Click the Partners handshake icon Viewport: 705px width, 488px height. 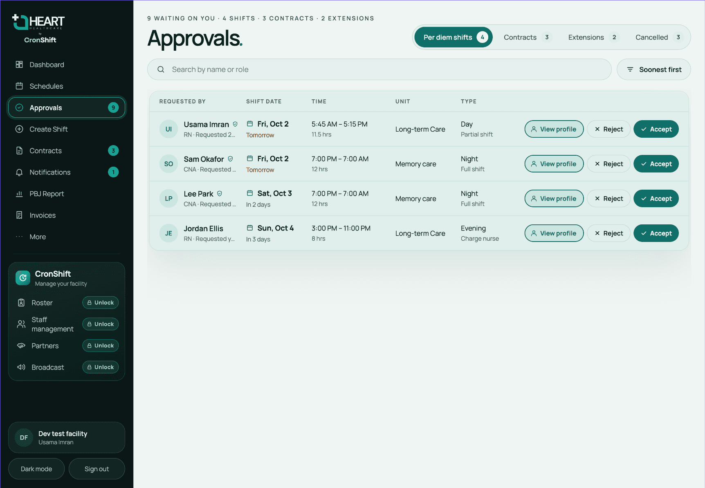click(x=21, y=346)
